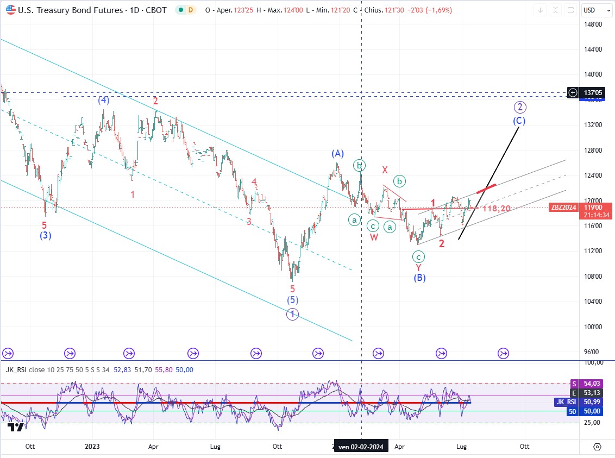
Task: Select the (B) wave label drawing
Action: [x=419, y=278]
